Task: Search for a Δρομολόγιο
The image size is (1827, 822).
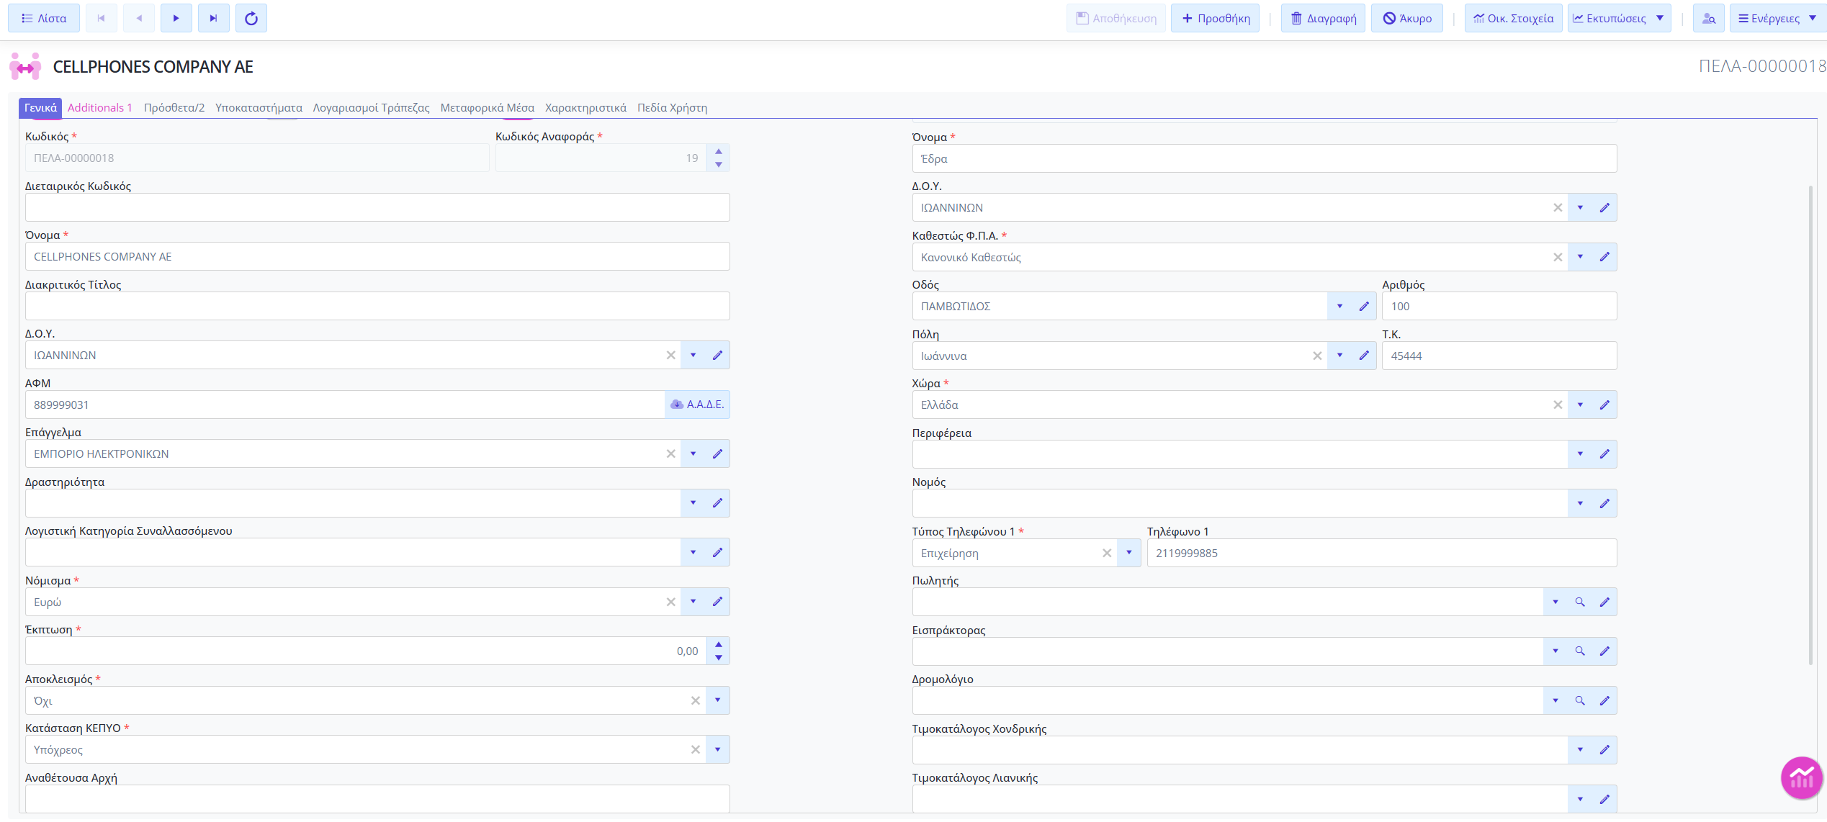Action: pyautogui.click(x=1580, y=700)
